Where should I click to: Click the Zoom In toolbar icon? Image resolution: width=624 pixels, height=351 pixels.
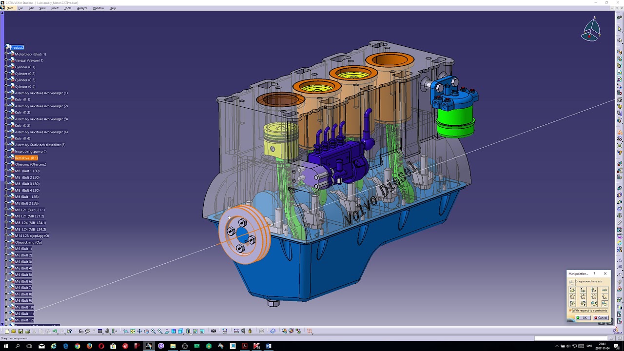coord(153,331)
